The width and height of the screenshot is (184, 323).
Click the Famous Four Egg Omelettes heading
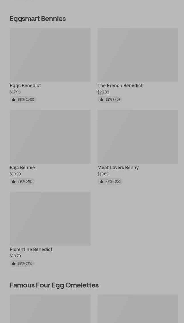(x=54, y=285)
